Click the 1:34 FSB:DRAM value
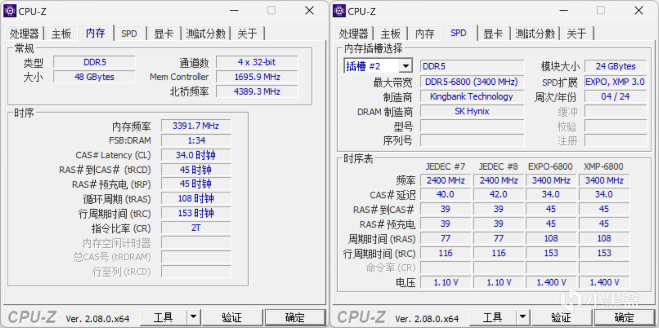659x328 pixels. point(196,140)
